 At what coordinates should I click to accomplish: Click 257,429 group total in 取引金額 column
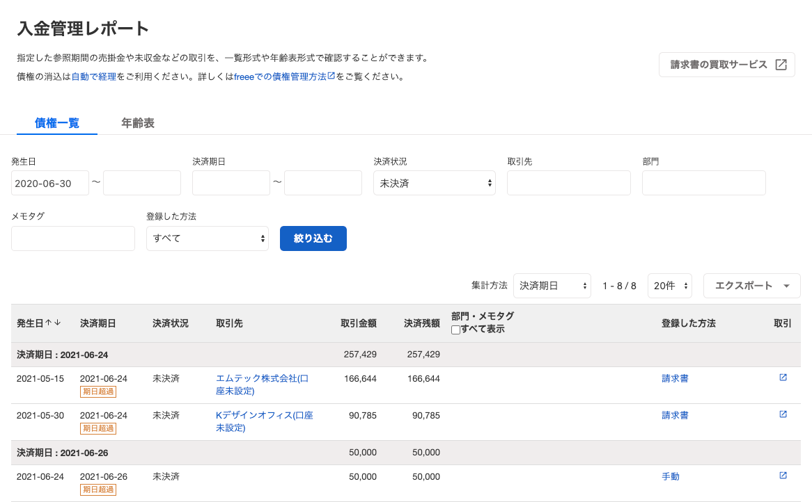(x=361, y=354)
